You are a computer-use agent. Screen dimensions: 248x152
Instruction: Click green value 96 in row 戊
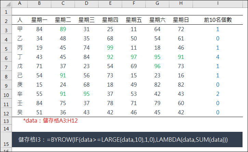click(157, 66)
